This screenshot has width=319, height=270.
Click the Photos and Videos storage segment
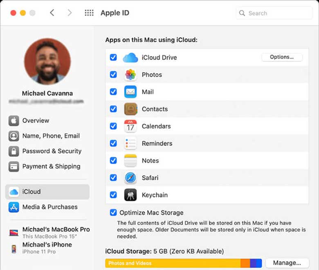(173, 263)
